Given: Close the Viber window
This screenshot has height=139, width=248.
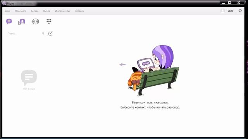Looking at the screenshot, I should click(239, 3).
